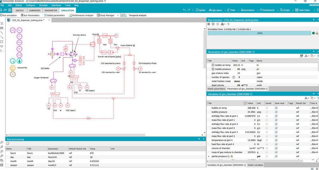
Task: Toggle Save next for temperature at port 4
Action: (276, 140)
